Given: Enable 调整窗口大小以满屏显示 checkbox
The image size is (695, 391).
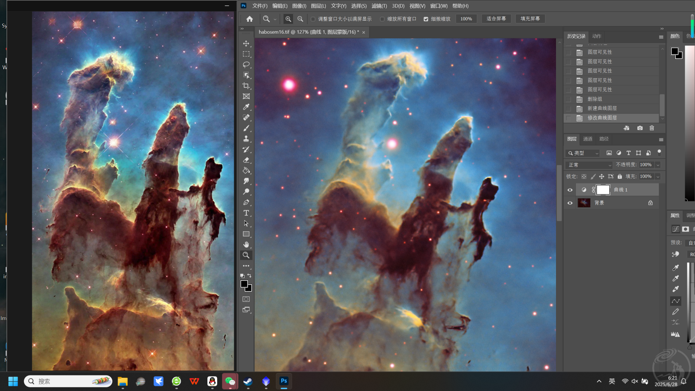Looking at the screenshot, I should pos(313,19).
